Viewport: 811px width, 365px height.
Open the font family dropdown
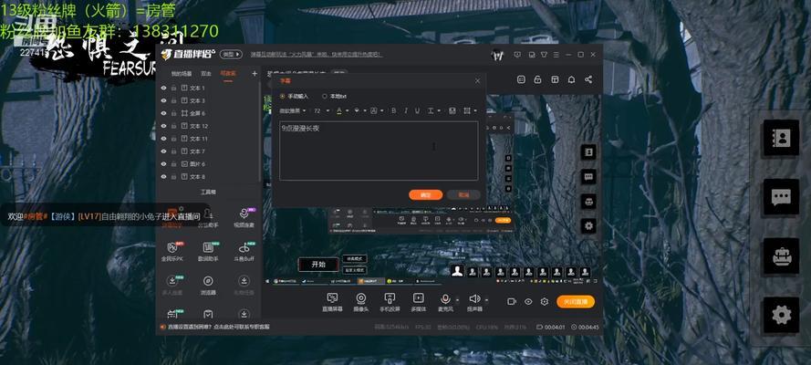point(293,110)
